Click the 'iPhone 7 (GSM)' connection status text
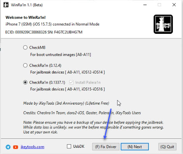The height and width of the screenshot is (154, 183). 52,24
